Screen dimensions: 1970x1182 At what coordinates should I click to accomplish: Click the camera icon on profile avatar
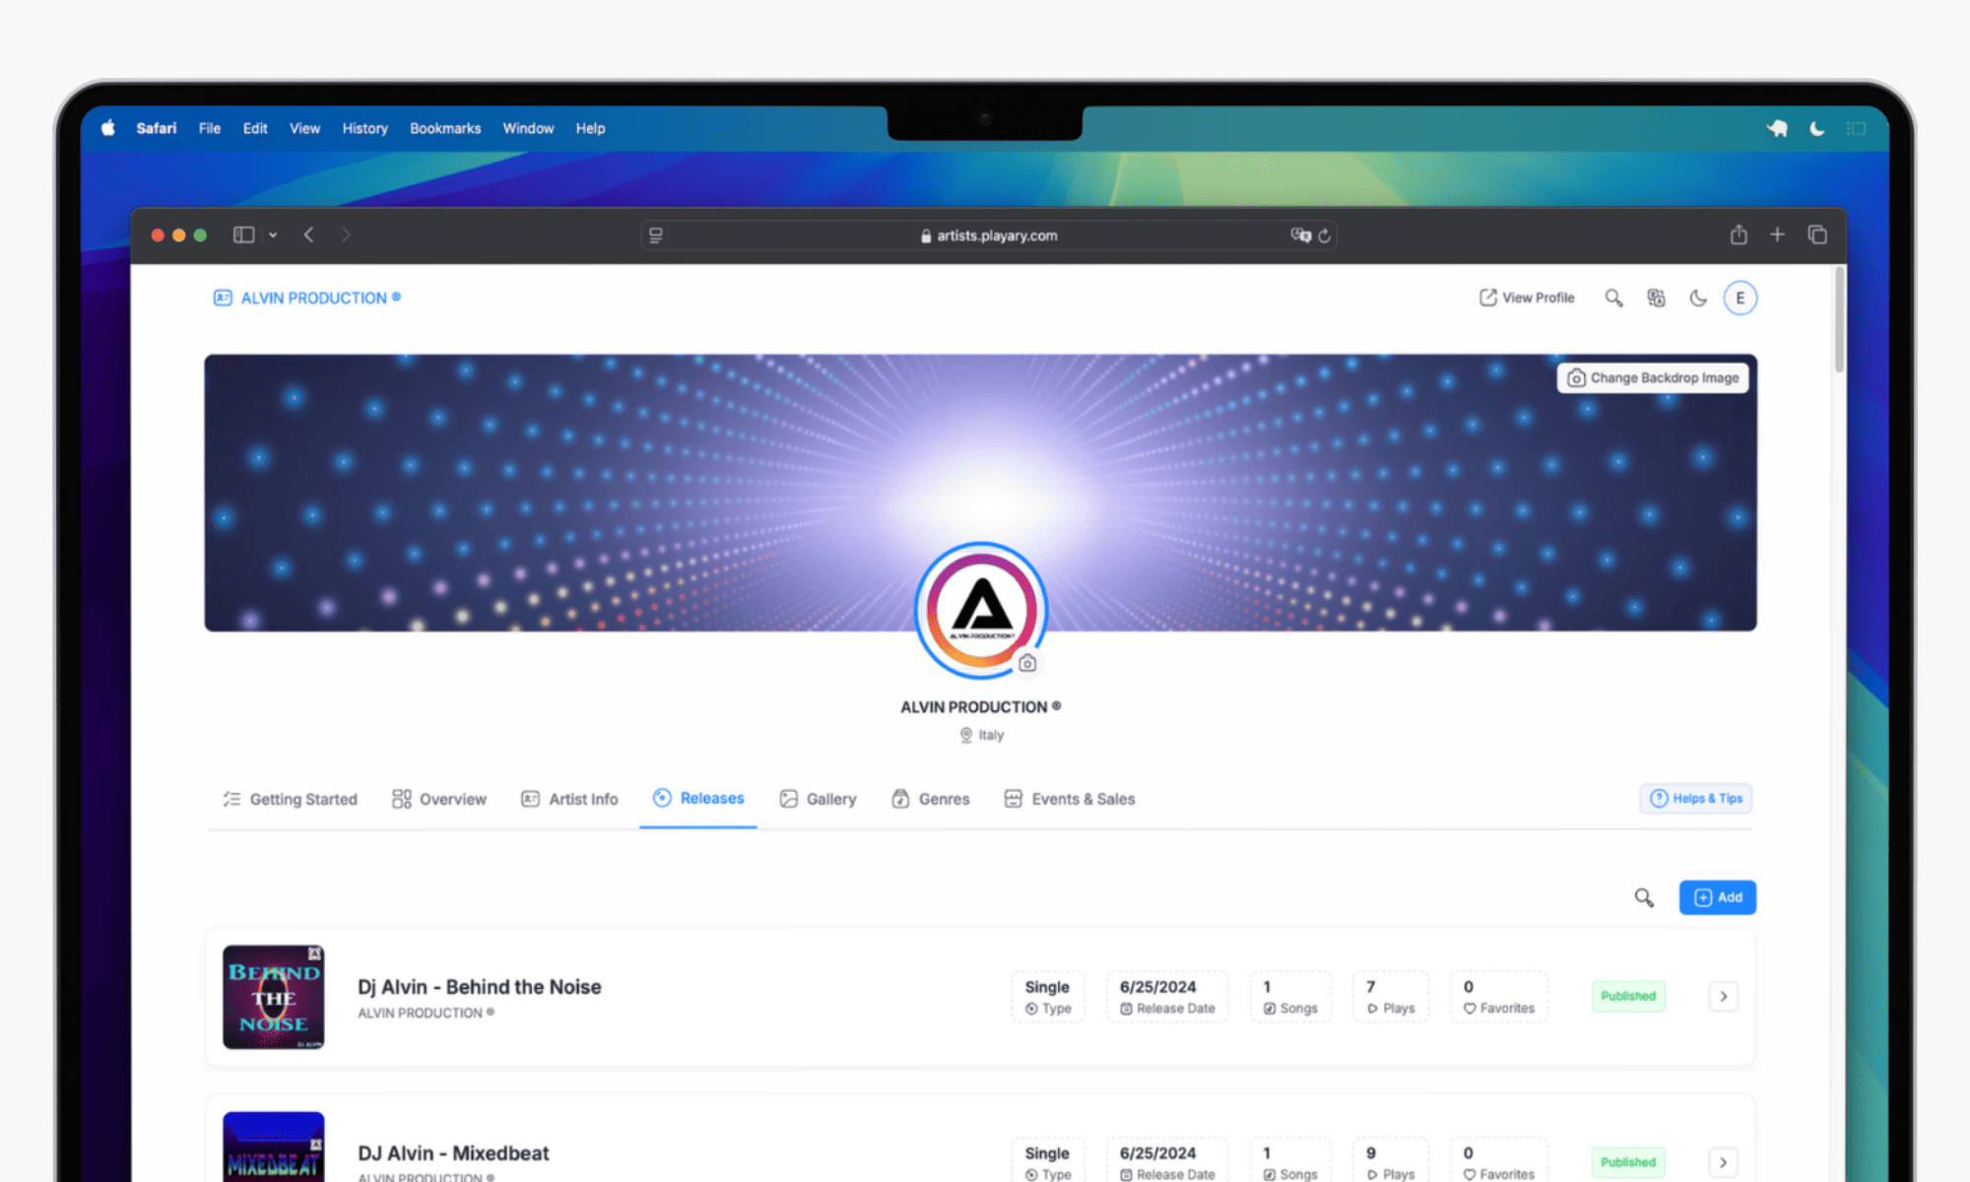pos(1027,663)
